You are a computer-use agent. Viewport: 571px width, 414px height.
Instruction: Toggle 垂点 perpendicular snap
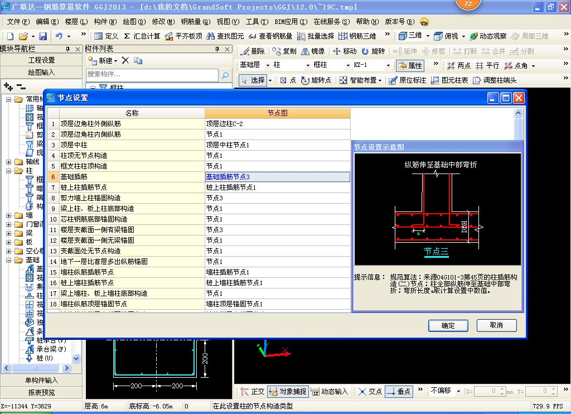[x=399, y=392]
